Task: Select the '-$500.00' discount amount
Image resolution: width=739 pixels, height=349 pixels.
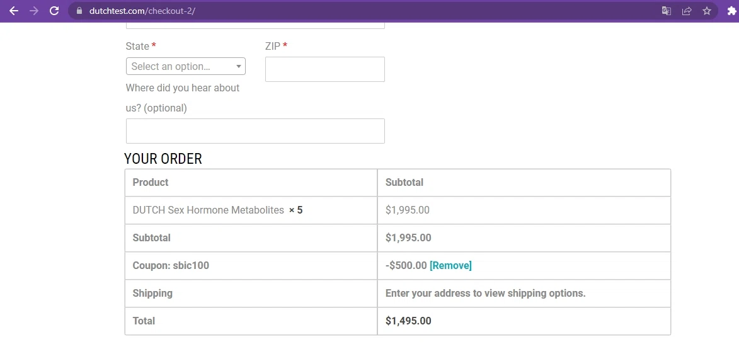Action: coord(406,265)
